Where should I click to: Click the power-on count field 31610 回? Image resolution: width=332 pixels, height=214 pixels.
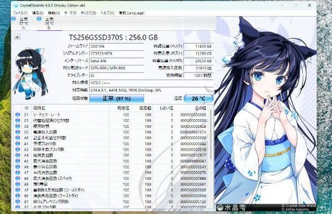click(x=198, y=68)
